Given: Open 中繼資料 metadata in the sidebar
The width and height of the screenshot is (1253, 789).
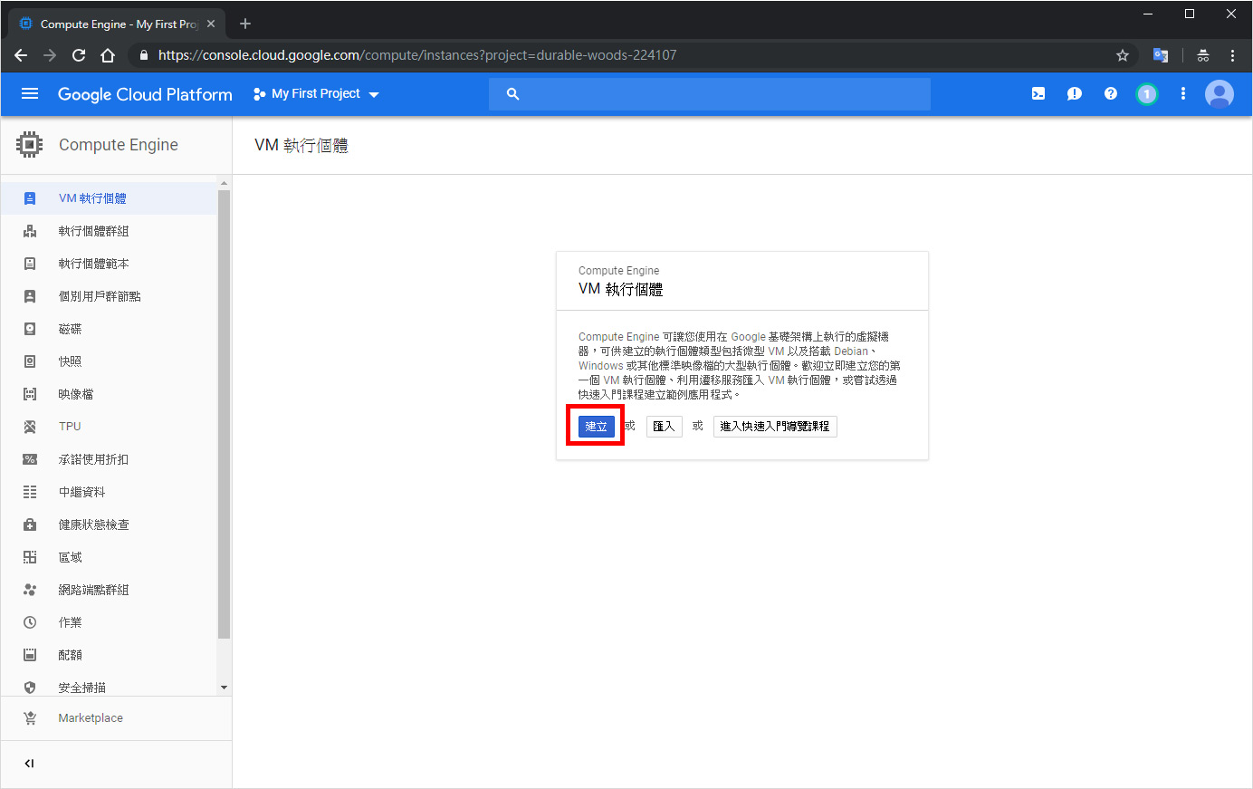Looking at the screenshot, I should pos(109,492).
